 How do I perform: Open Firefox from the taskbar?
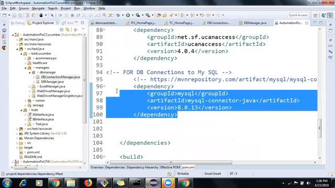88,183
